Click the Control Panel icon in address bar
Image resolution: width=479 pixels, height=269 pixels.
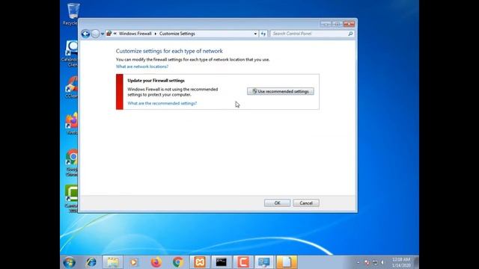click(x=109, y=34)
